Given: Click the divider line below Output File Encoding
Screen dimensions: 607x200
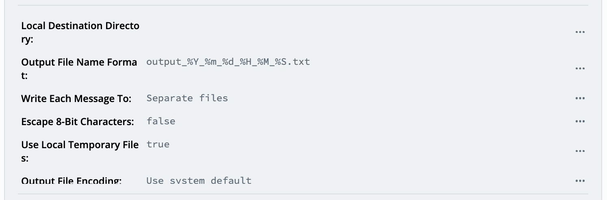Looking at the screenshot, I should [303, 194].
